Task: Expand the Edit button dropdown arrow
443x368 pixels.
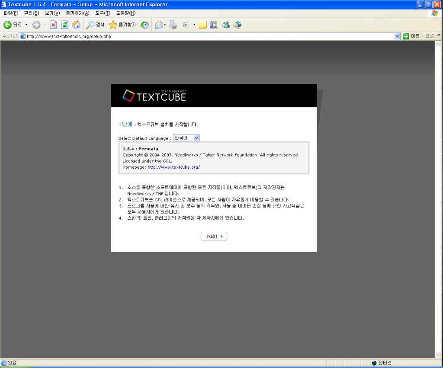Action: tap(194, 25)
